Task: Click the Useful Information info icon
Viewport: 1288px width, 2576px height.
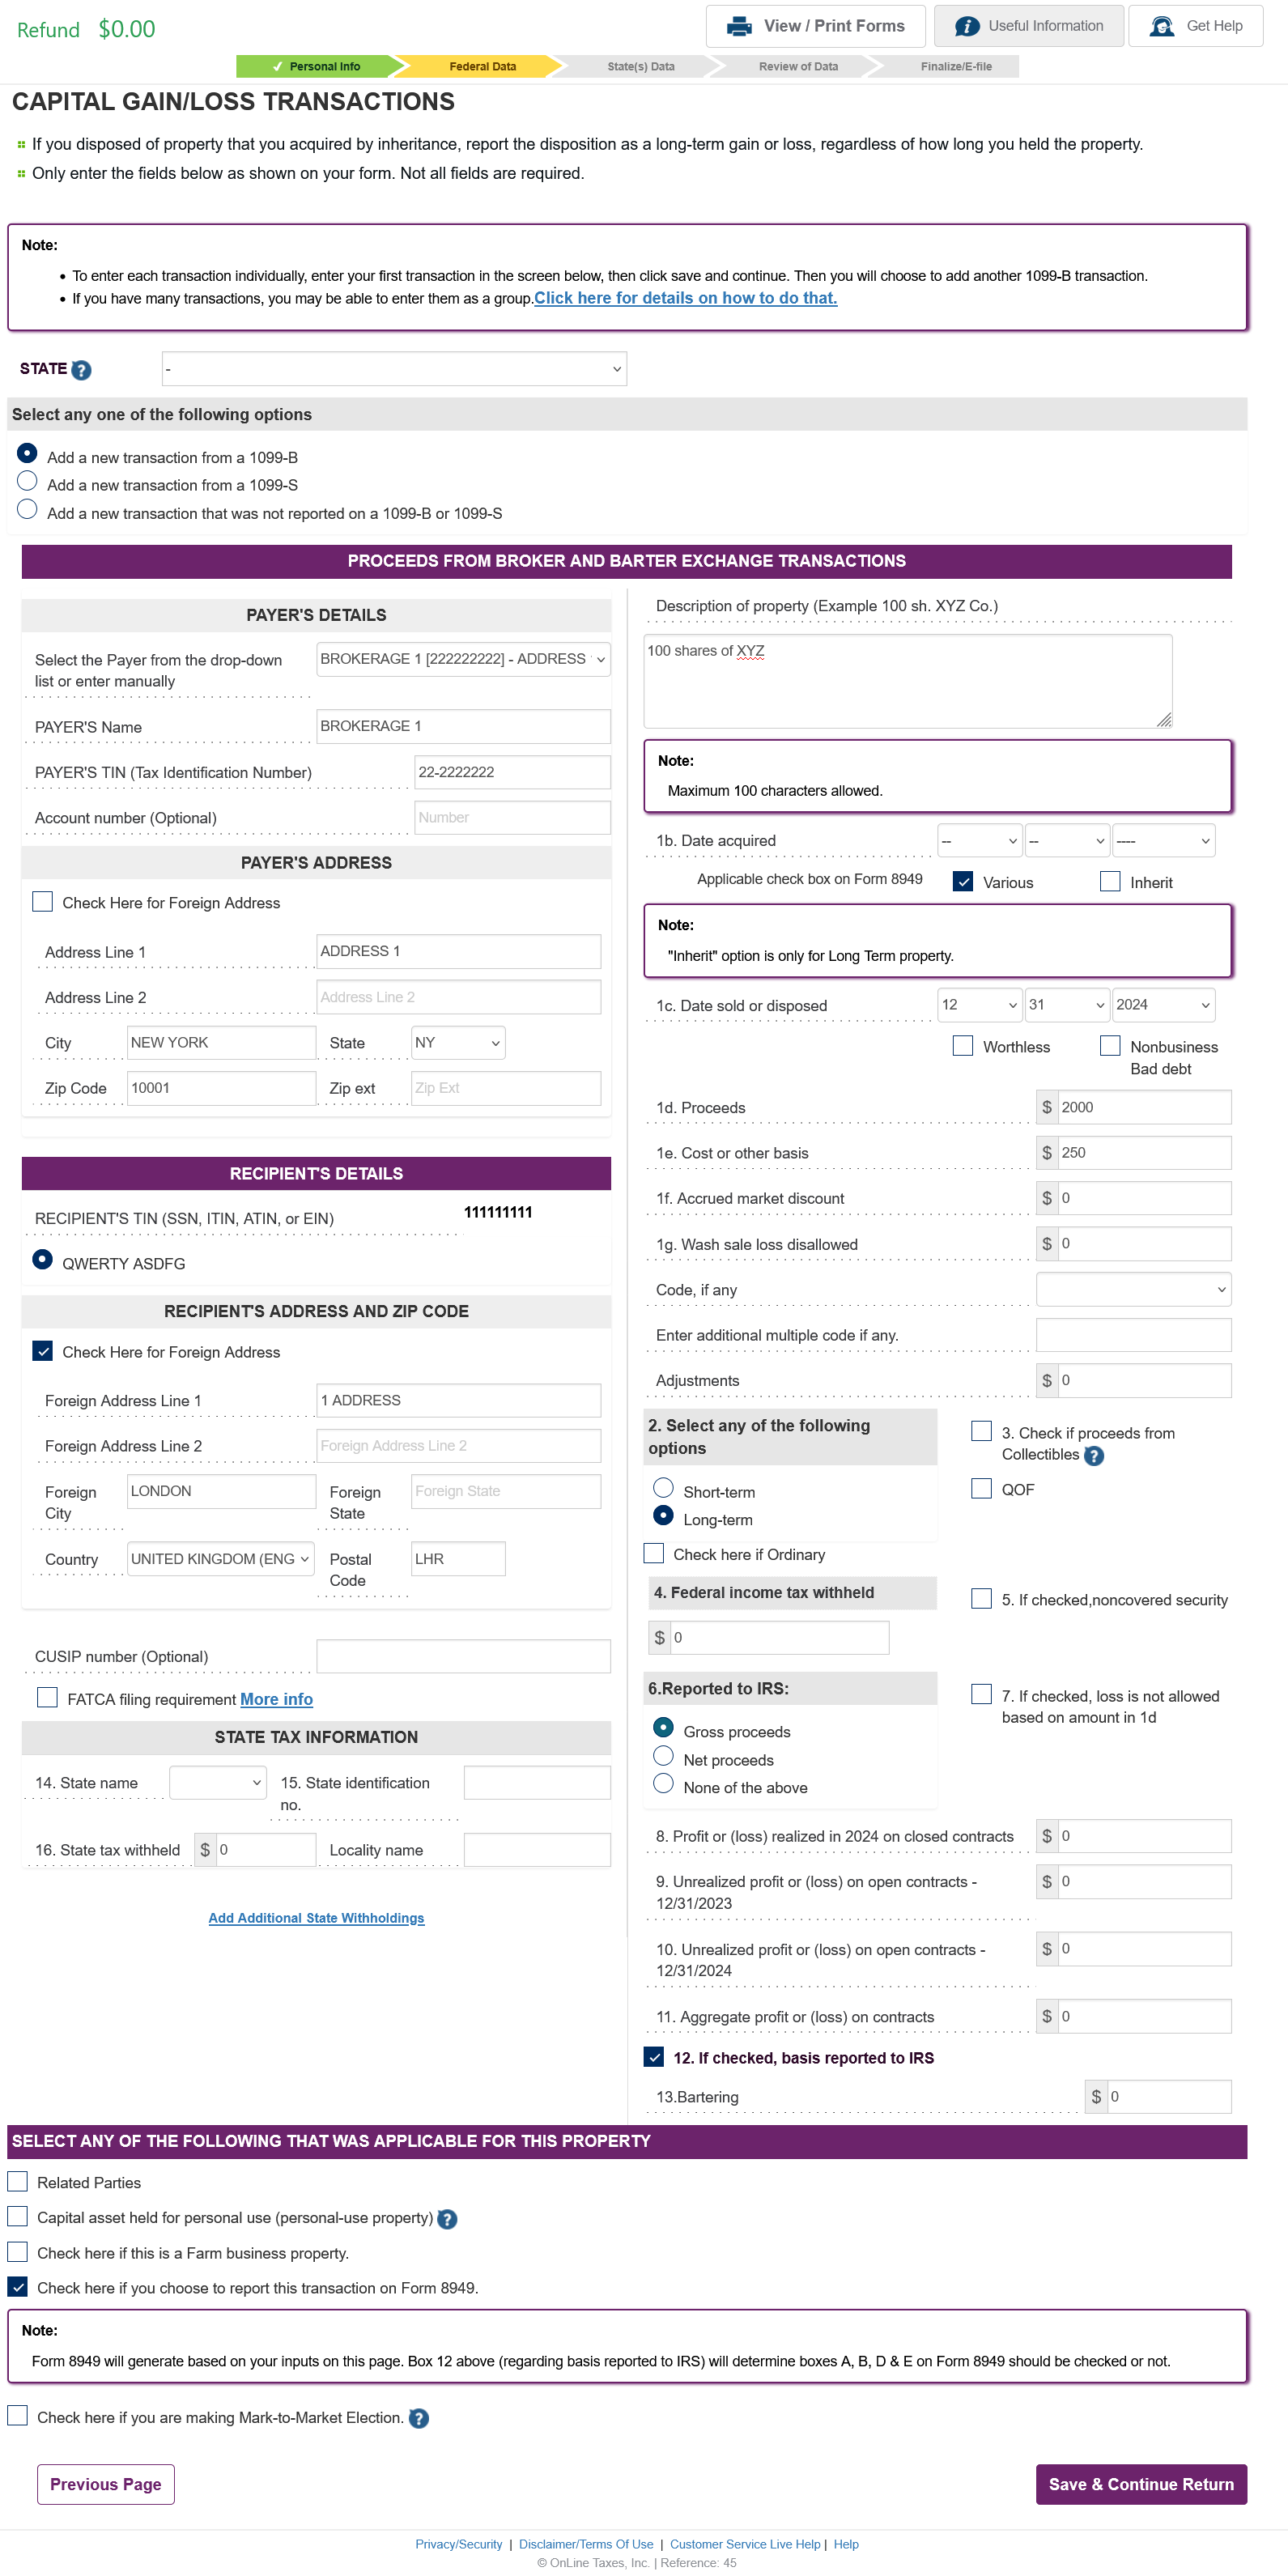Action: coord(966,27)
